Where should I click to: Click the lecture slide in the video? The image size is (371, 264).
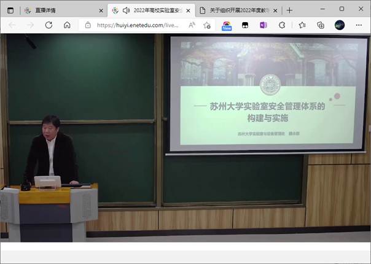268,93
